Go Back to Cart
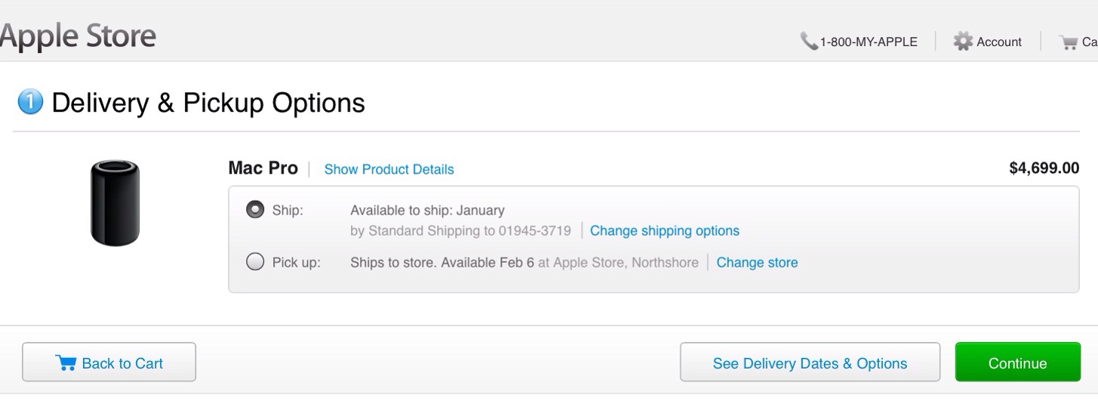The height and width of the screenshot is (401, 1098). [109, 362]
